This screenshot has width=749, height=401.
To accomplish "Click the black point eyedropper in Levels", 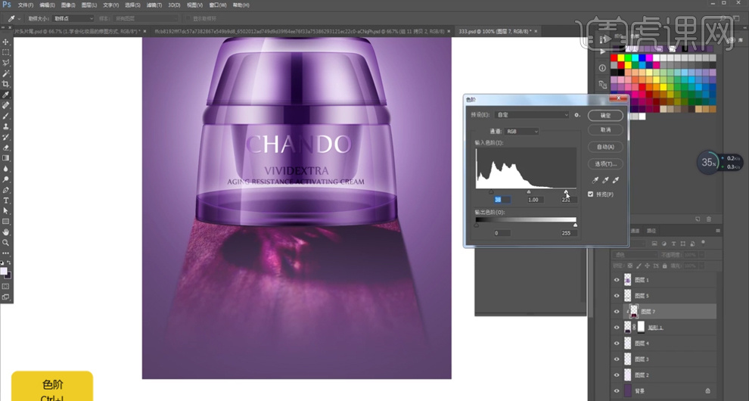I will click(x=595, y=180).
